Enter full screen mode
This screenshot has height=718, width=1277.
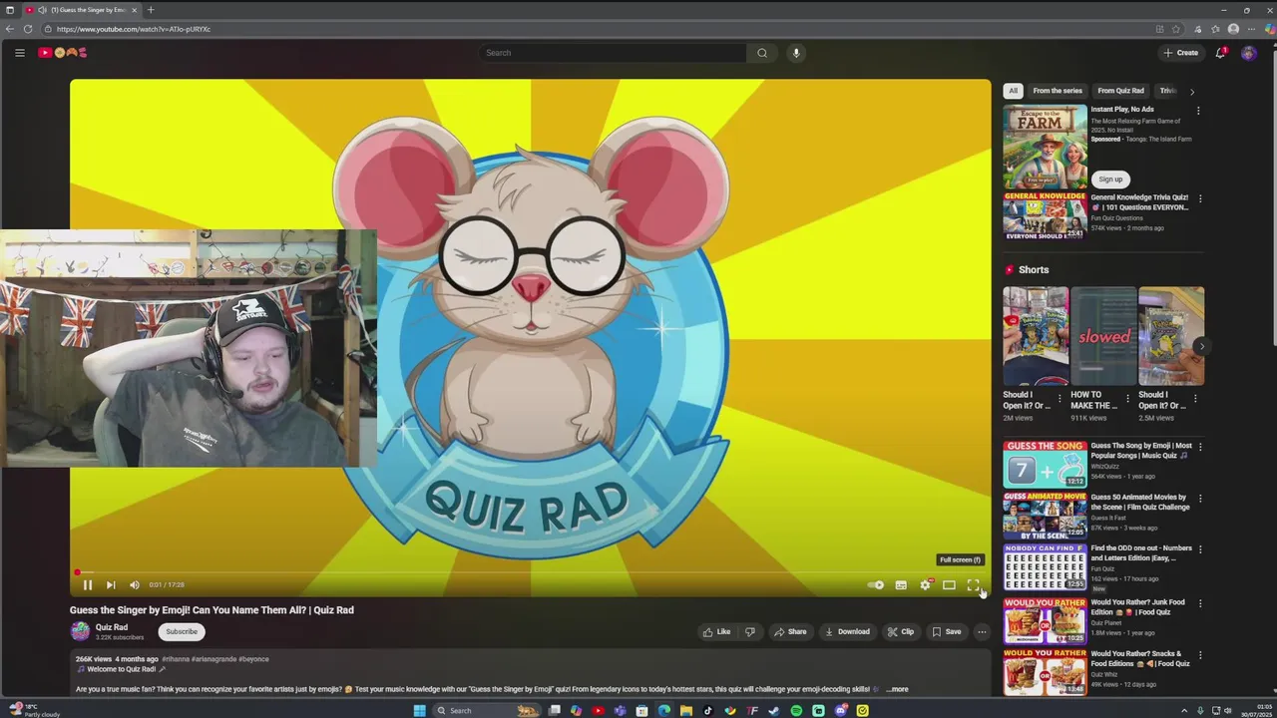click(973, 585)
